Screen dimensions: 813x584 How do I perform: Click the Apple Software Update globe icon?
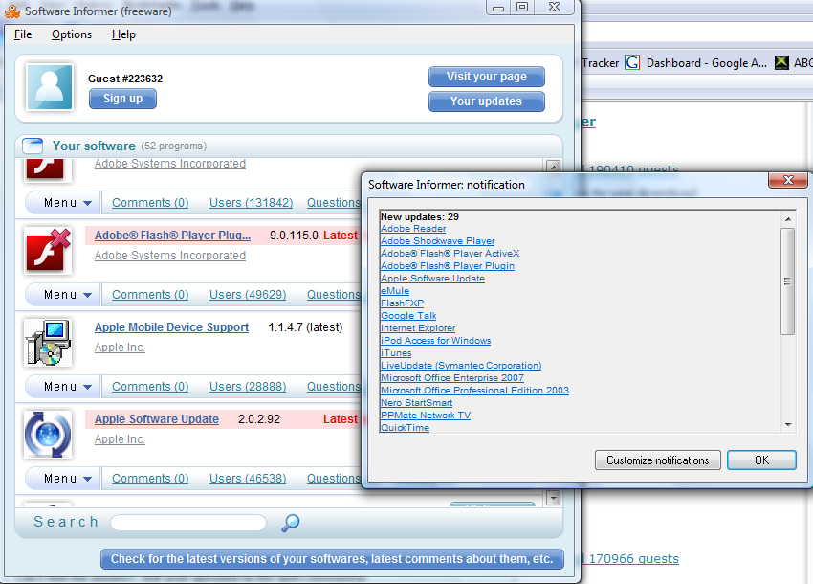tap(48, 435)
